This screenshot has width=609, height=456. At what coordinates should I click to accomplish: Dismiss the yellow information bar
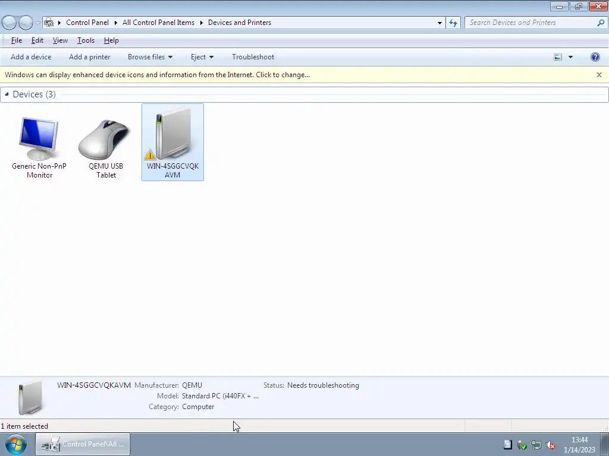click(599, 75)
